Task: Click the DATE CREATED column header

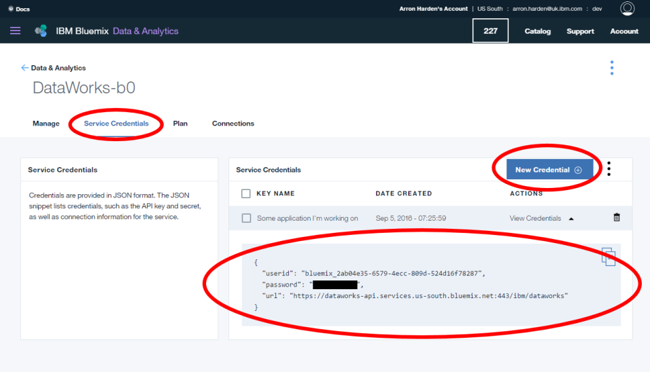Action: click(404, 193)
